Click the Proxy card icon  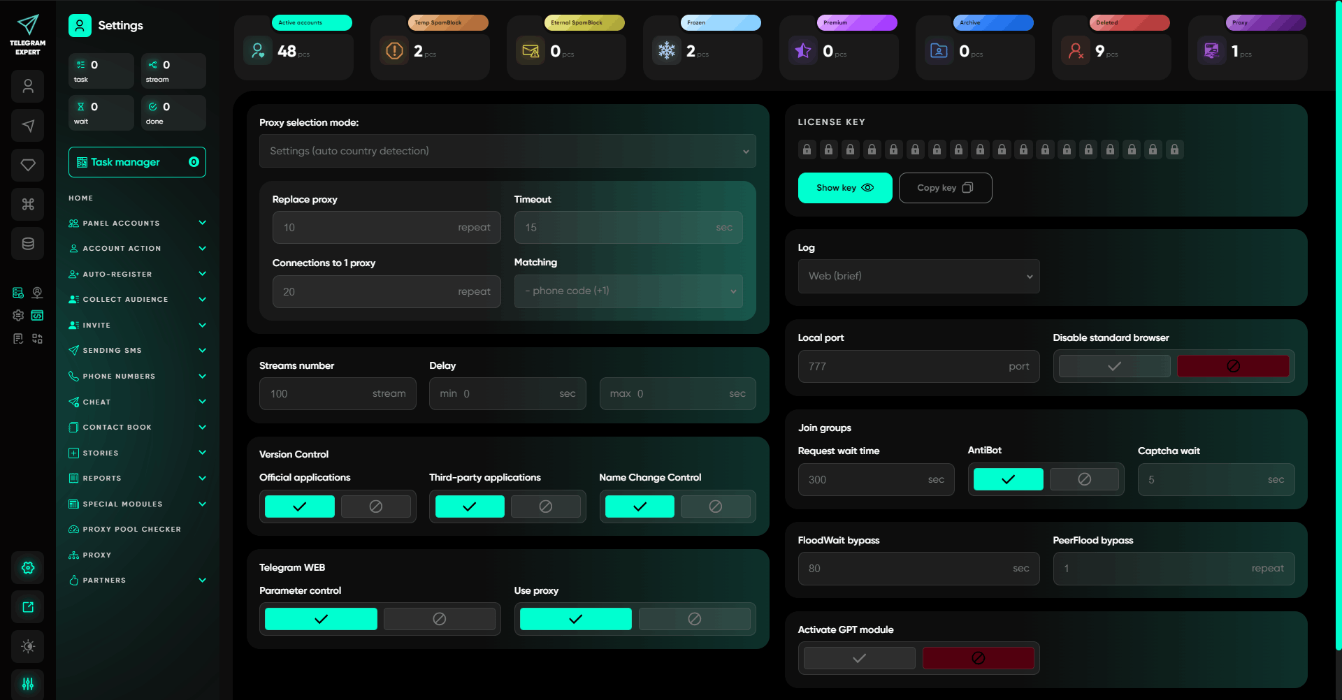[x=1212, y=51]
